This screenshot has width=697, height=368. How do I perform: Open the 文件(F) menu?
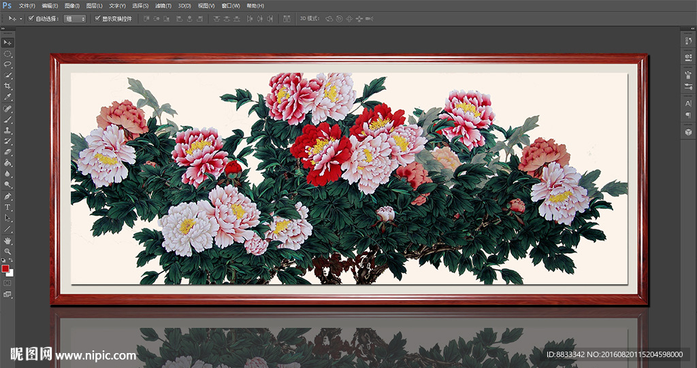pos(27,5)
